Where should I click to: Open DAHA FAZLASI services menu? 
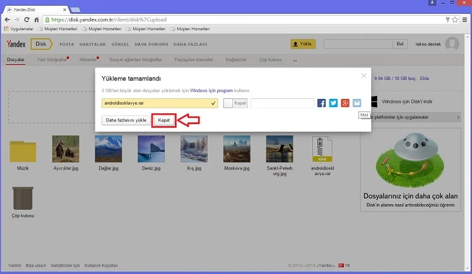tap(190, 44)
